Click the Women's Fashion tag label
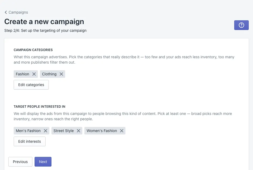Screen dimensions: 253x170 tap(102, 131)
